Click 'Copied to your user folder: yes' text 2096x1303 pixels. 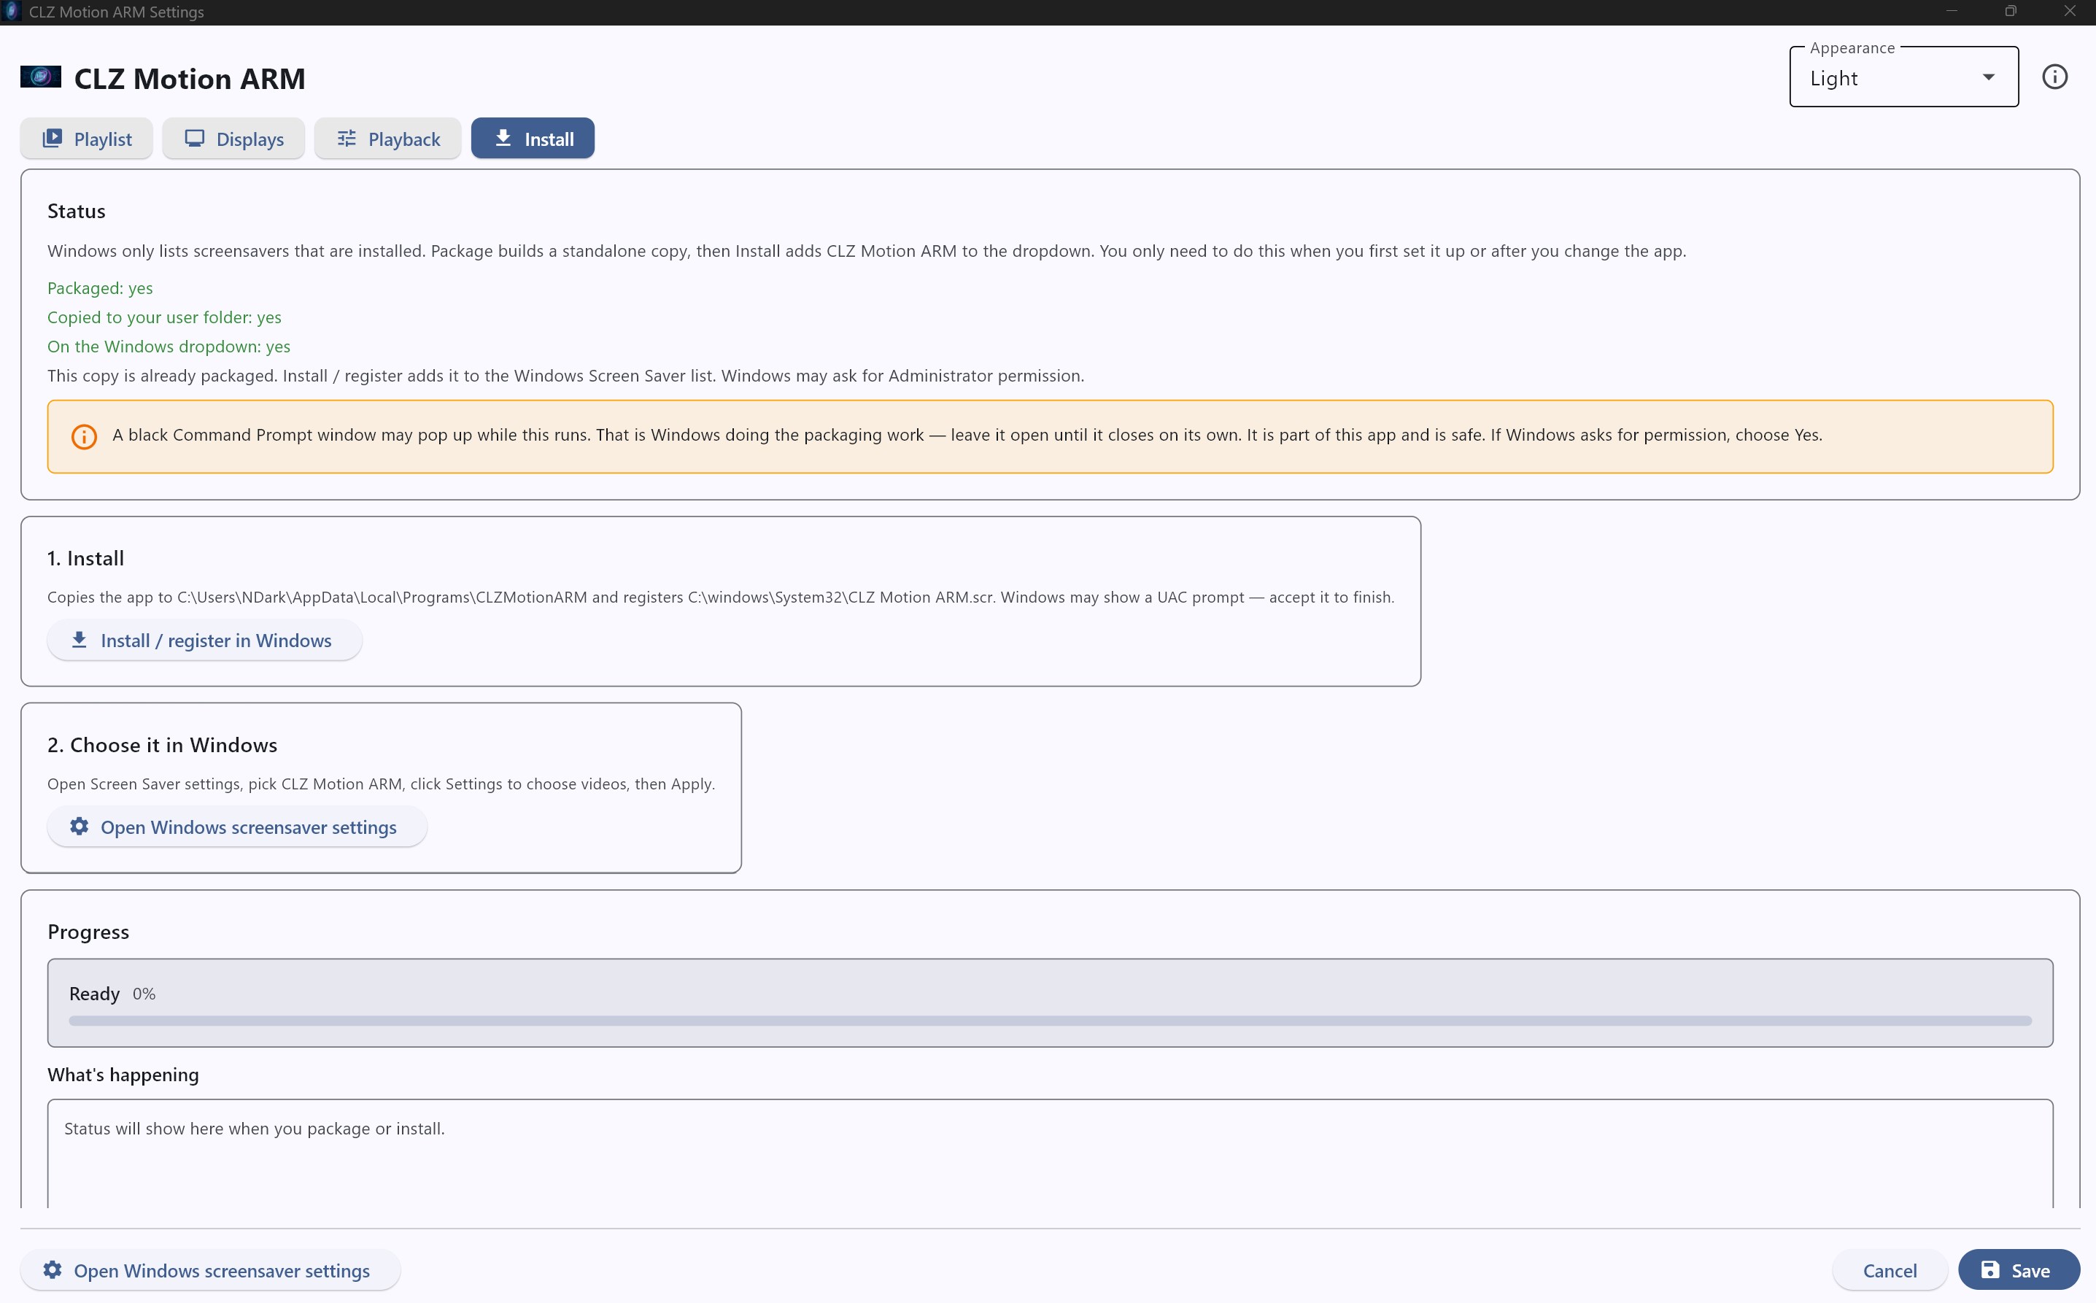coord(165,318)
